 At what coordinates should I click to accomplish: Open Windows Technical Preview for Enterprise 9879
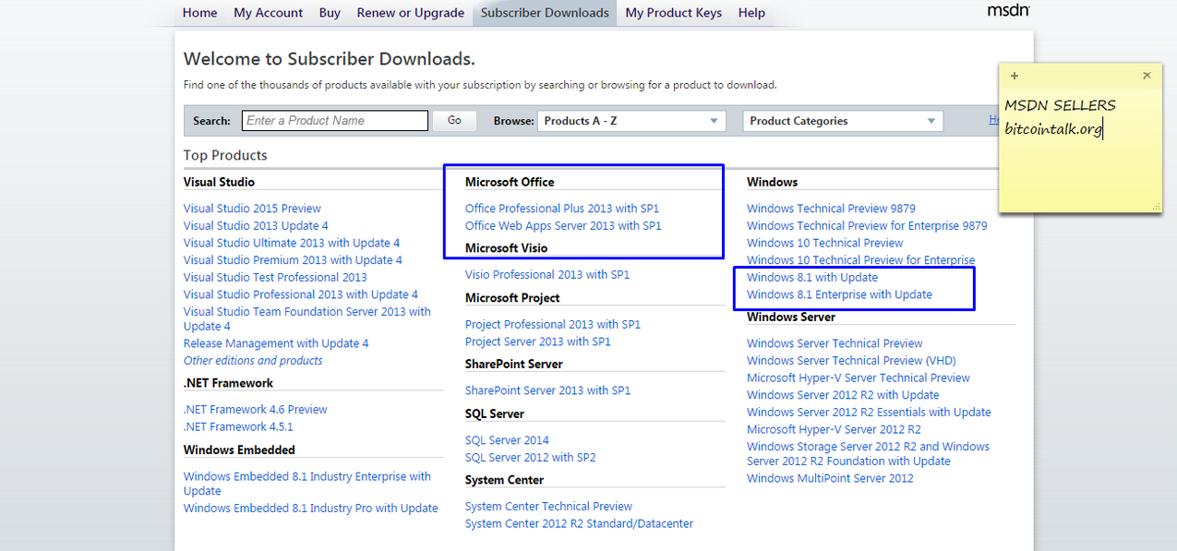pos(867,225)
